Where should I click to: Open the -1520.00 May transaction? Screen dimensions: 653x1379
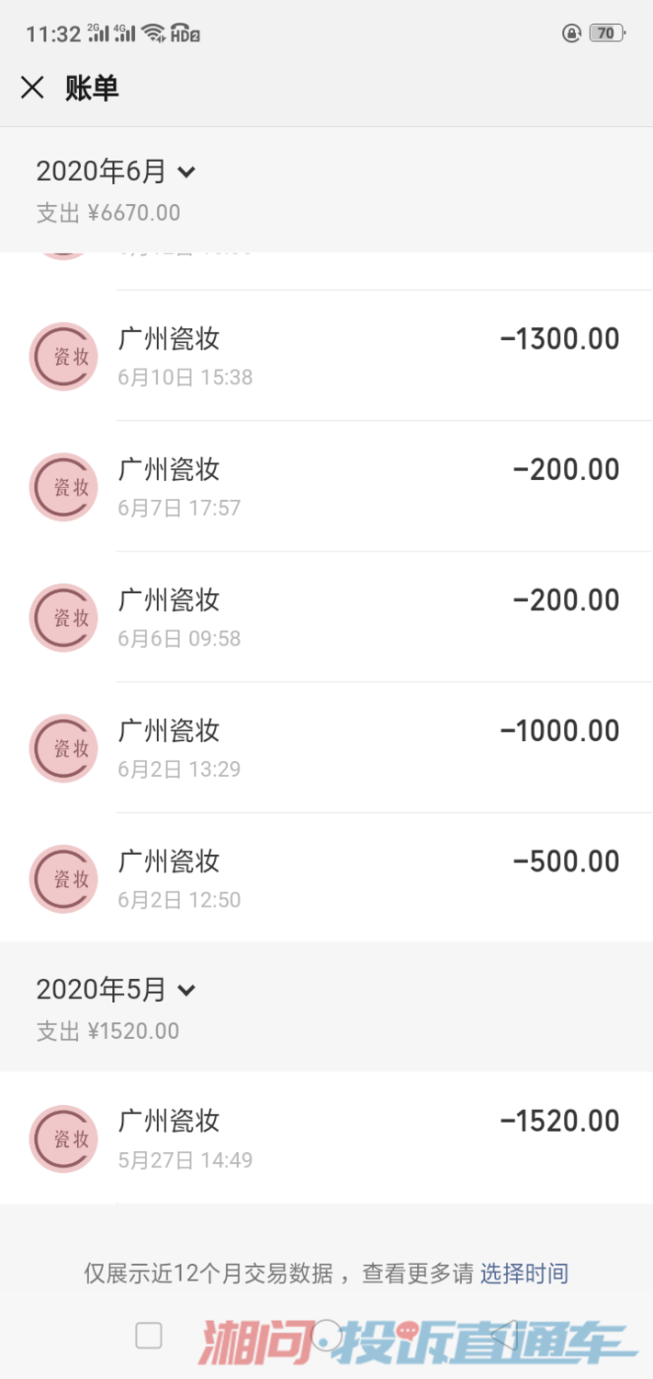point(559,1121)
